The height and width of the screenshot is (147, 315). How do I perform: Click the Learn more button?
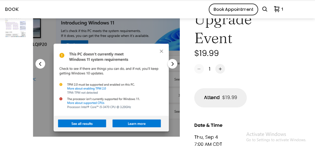point(136,124)
